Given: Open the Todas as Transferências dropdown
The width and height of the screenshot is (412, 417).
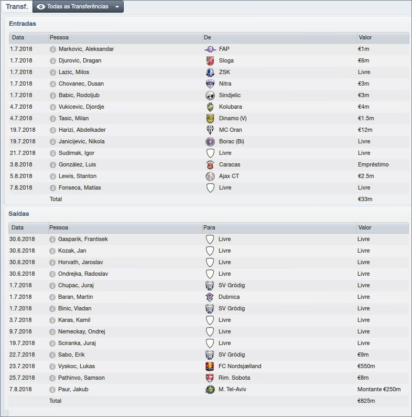Looking at the screenshot, I should tap(78, 7).
